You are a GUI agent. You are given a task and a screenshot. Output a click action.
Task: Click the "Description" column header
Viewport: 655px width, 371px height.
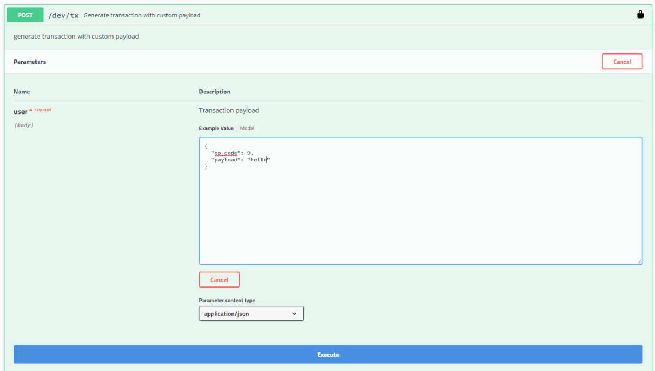point(215,91)
